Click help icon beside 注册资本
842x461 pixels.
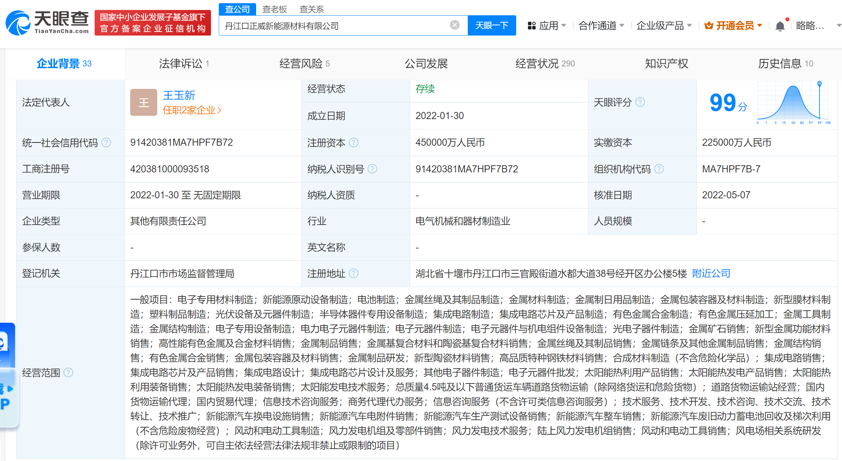(354, 143)
